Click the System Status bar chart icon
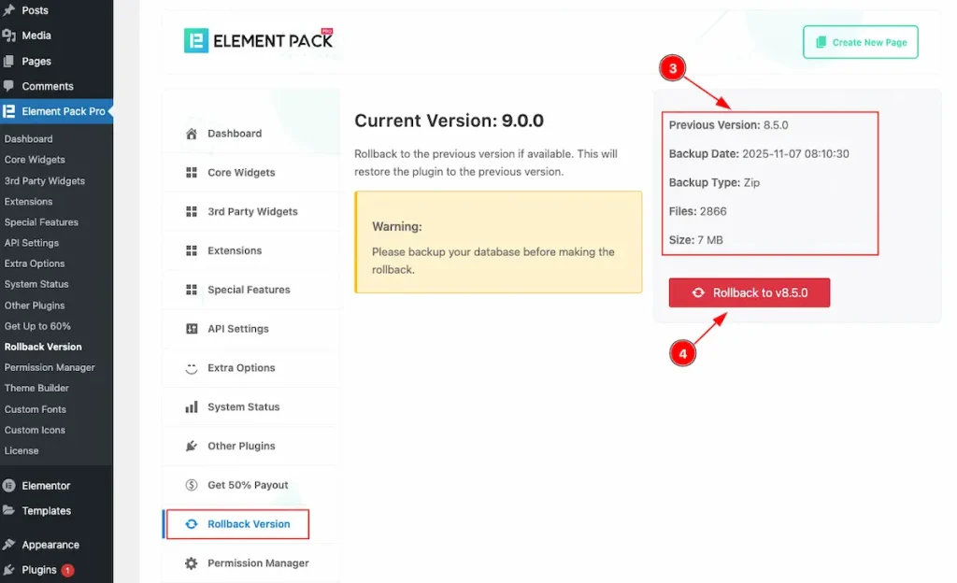 [x=192, y=407]
